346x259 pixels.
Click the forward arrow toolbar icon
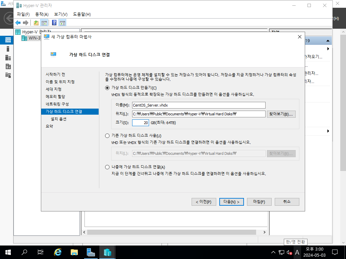[x=26, y=23]
